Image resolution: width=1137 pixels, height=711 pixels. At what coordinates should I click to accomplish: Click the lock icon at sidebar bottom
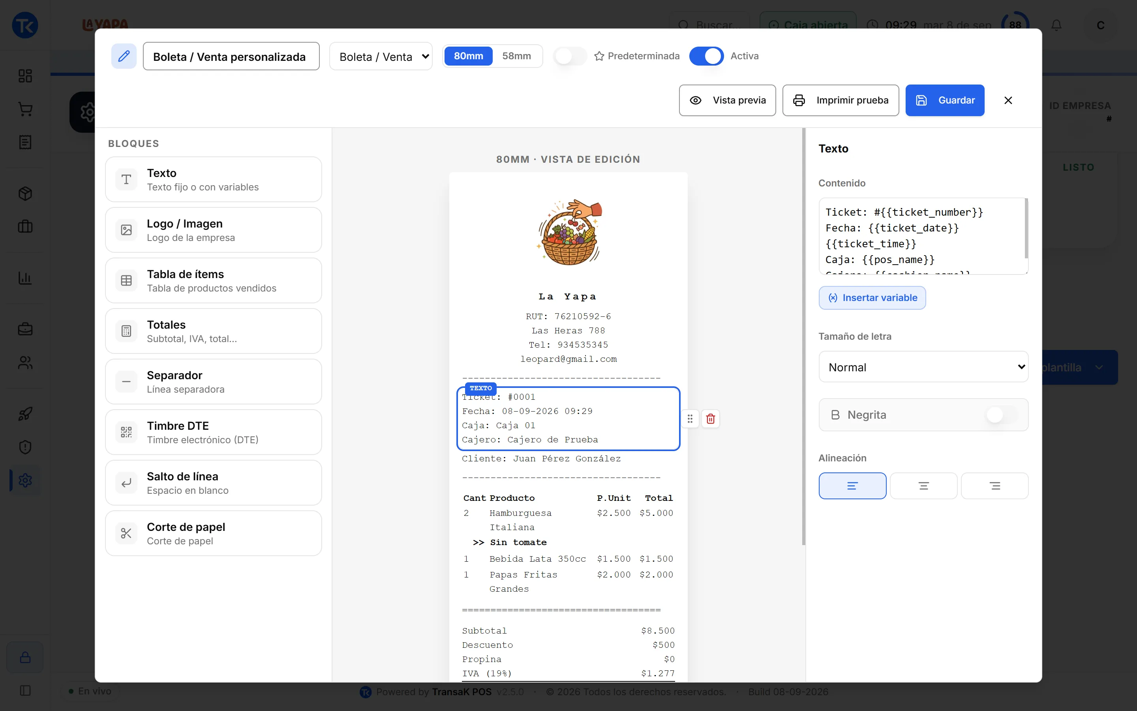25,657
